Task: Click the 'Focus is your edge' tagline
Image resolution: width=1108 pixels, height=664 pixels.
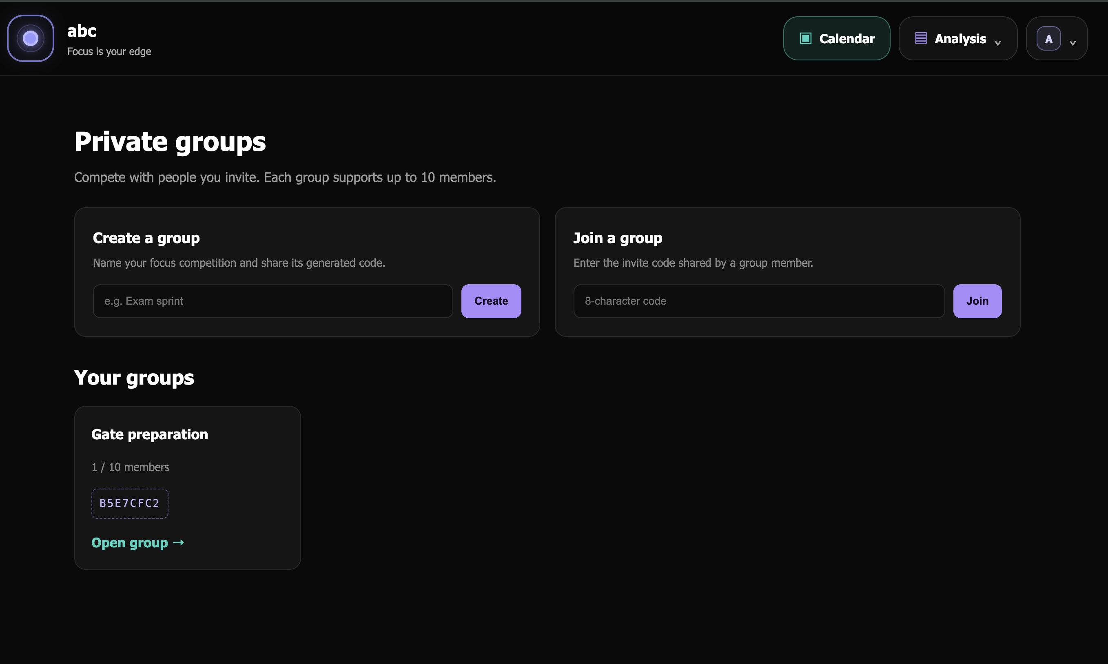Action: pyautogui.click(x=109, y=51)
